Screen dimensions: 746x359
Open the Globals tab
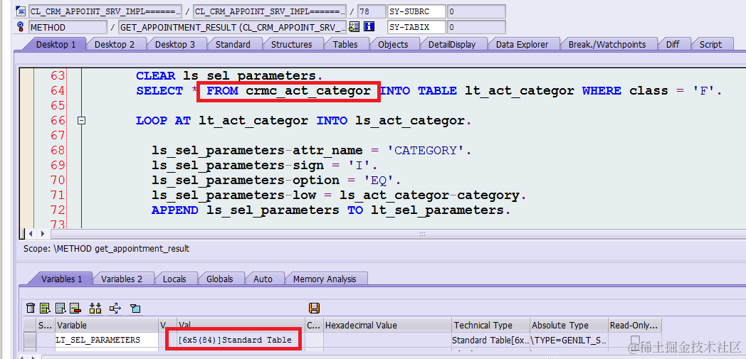click(x=219, y=279)
